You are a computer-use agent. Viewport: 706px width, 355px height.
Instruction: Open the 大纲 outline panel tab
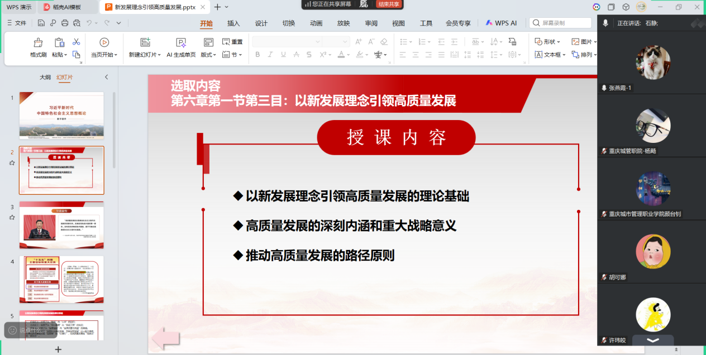45,77
